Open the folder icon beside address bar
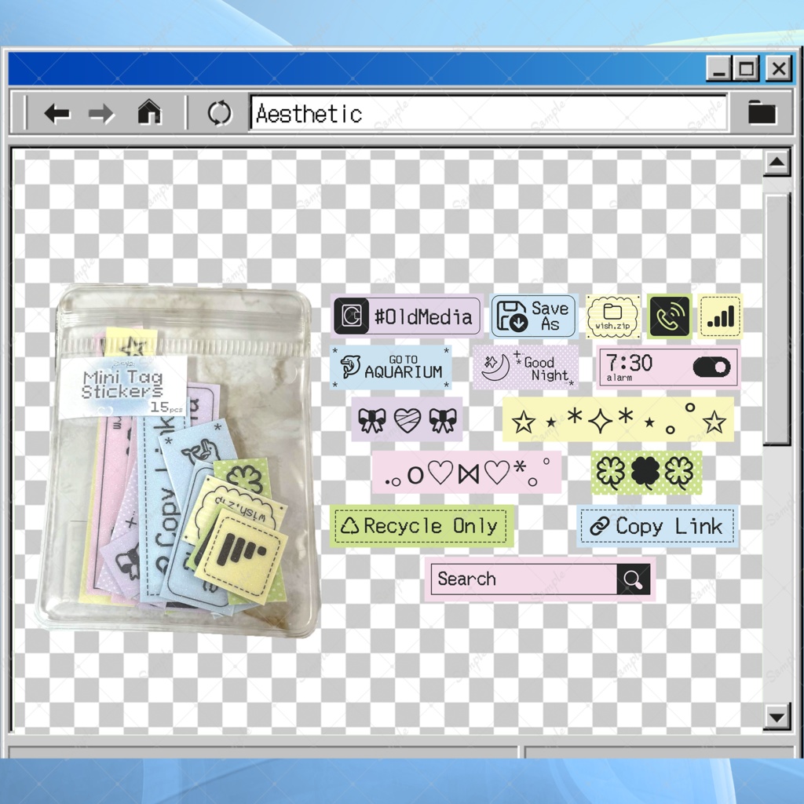The width and height of the screenshot is (804, 804). click(762, 112)
